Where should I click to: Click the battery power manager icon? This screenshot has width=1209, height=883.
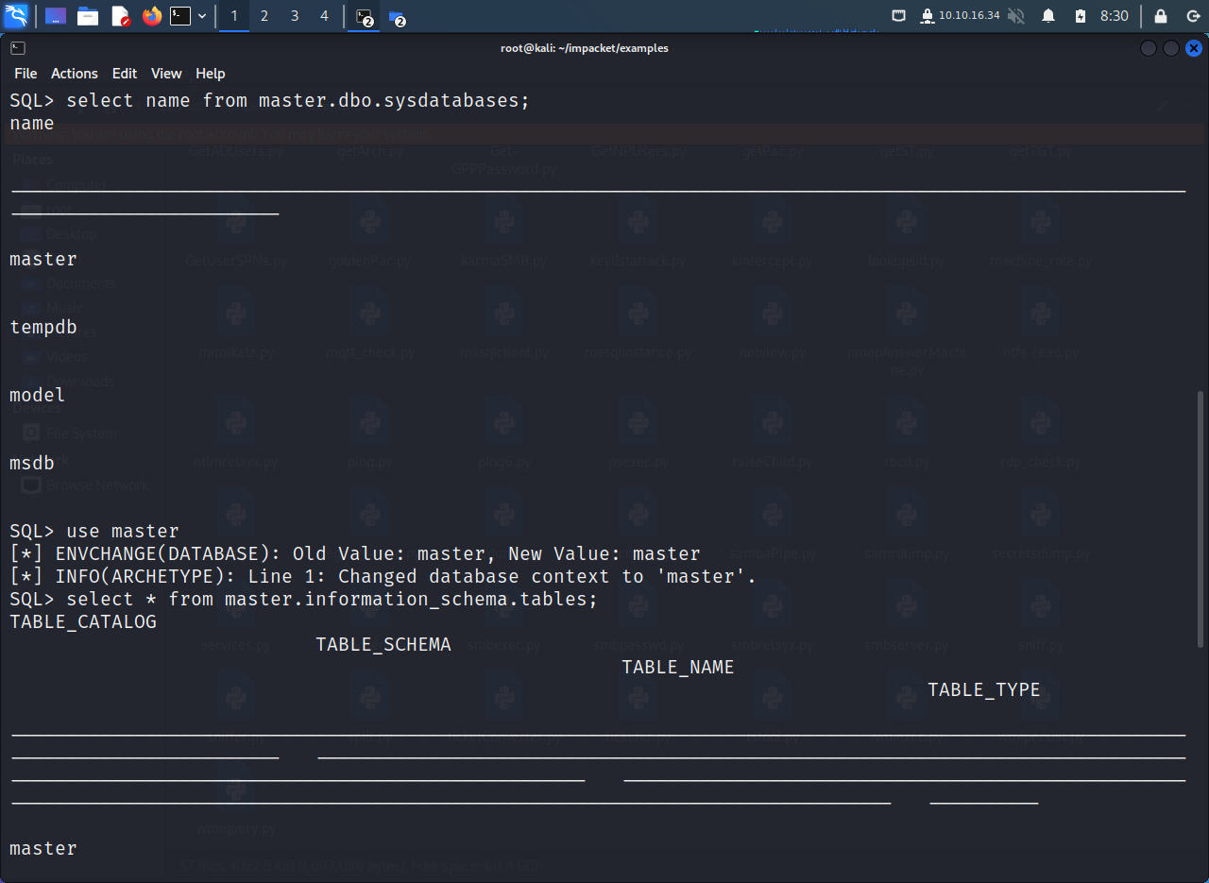(1081, 16)
